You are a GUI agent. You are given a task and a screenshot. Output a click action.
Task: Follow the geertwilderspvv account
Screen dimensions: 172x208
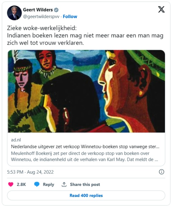click(70, 16)
